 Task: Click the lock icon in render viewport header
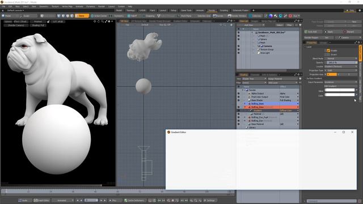pos(48,22)
